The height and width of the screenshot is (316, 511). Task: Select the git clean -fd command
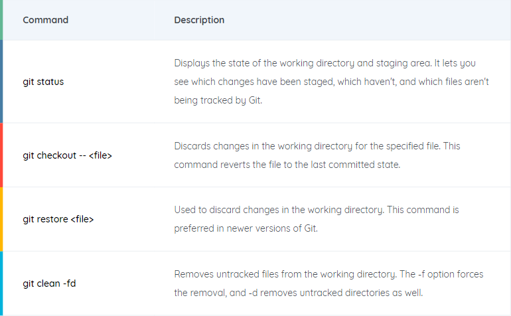(49, 283)
